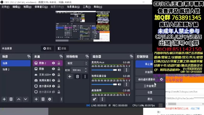Mute the 麦克风/Aux audio
This screenshot has width=204, height=115.
[x=119, y=70]
